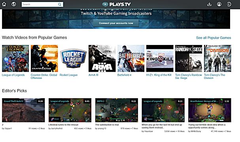Image resolution: width=240 pixels, height=142 pixels.
Task: Open See all Popular Games link
Action: (x=214, y=38)
